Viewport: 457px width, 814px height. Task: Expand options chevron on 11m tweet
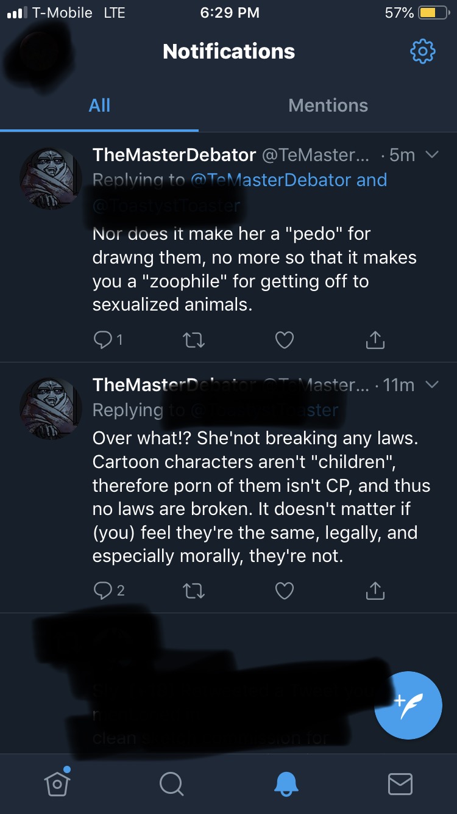click(x=431, y=384)
